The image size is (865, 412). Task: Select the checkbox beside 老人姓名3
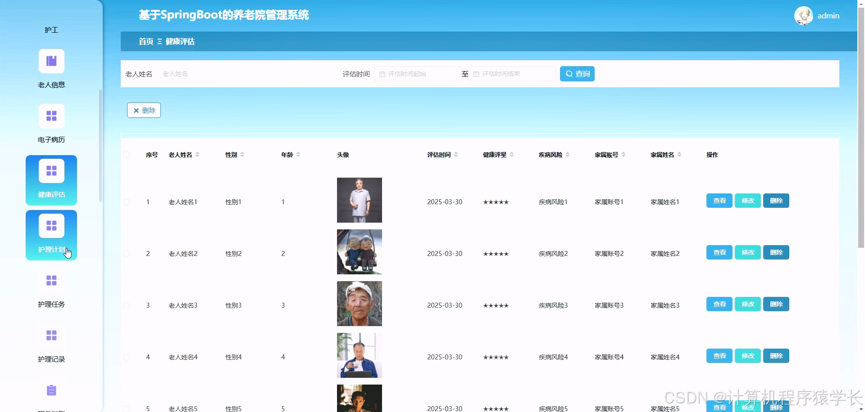[x=127, y=305]
